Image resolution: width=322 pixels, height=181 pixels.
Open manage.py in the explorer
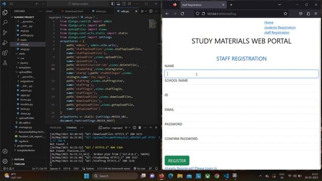(x=25, y=127)
